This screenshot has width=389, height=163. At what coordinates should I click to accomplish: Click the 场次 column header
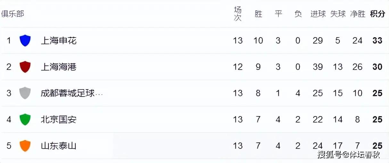pyautogui.click(x=238, y=14)
